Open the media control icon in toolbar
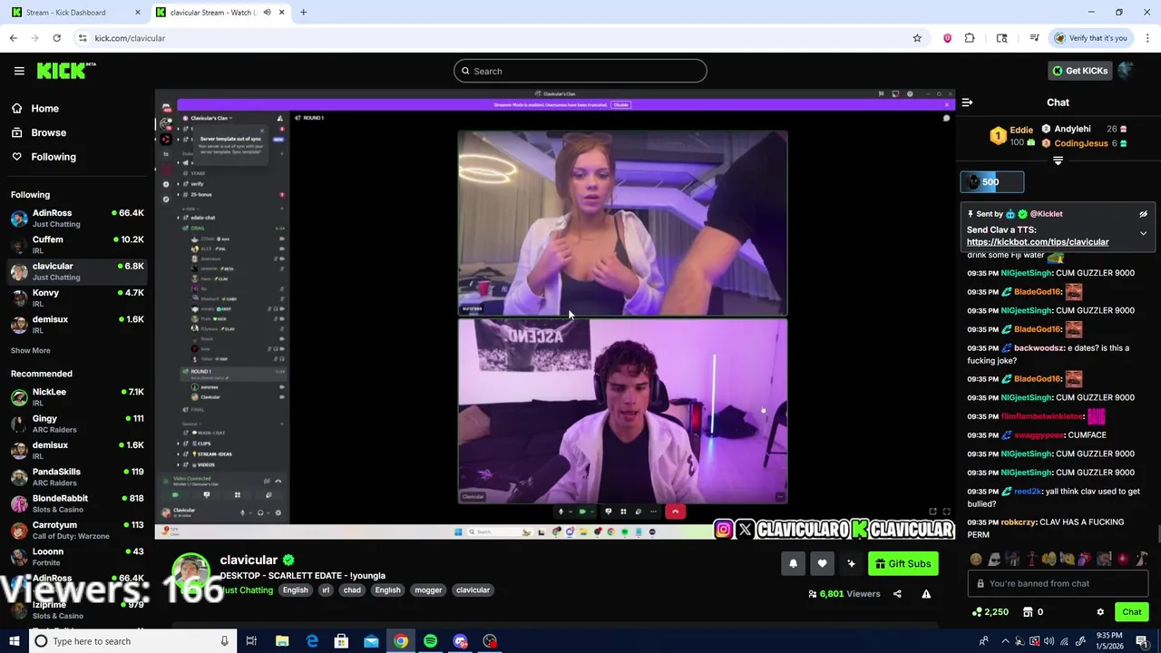This screenshot has width=1161, height=653. (1034, 38)
